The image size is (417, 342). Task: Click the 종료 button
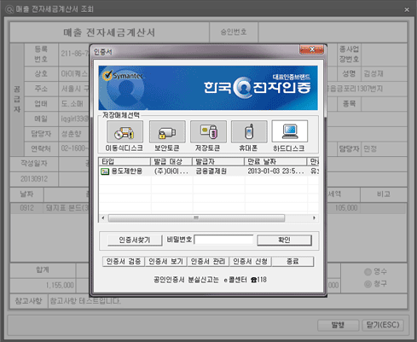[x=292, y=261]
